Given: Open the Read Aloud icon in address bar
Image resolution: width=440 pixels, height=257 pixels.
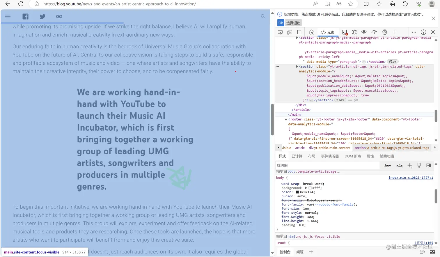Looking at the screenshot, I should [315, 4].
